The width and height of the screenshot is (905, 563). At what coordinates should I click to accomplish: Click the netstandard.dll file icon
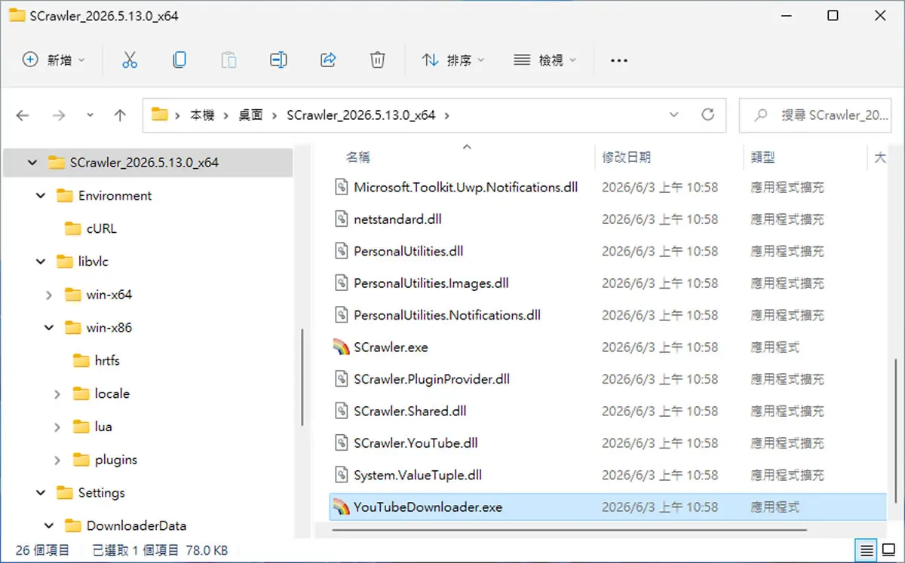pos(342,219)
